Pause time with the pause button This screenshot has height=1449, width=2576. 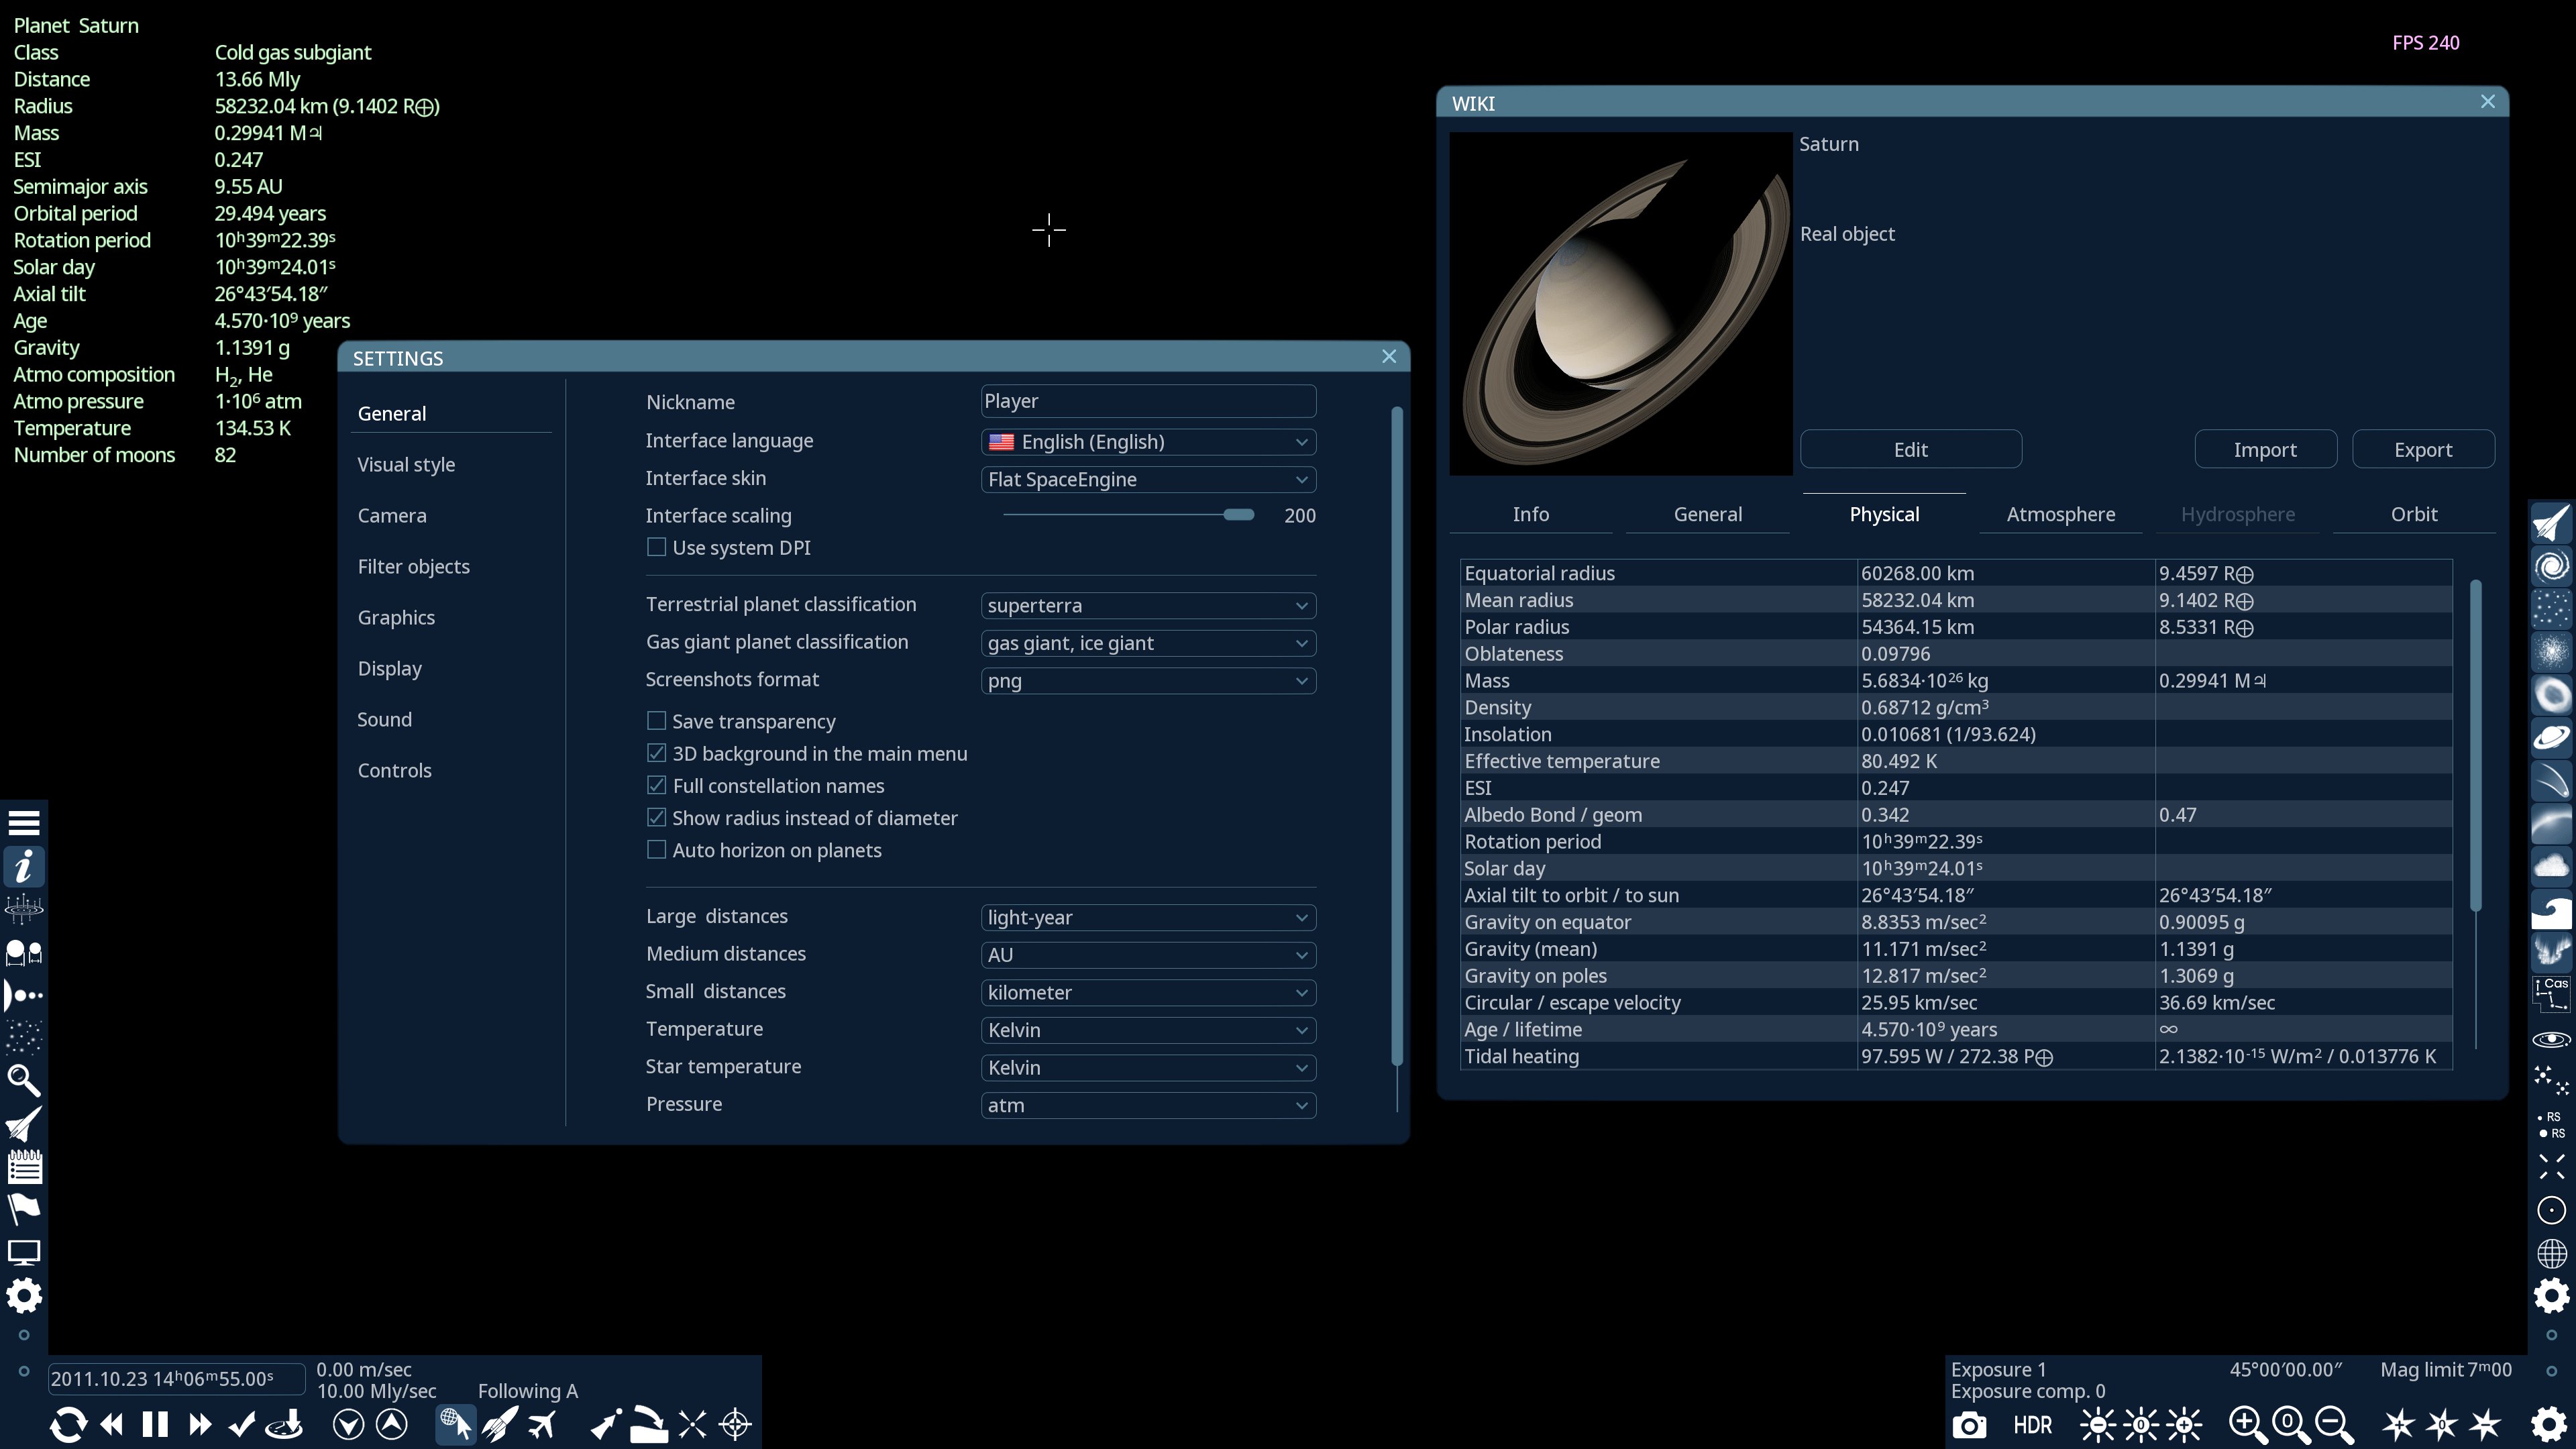click(x=155, y=1424)
